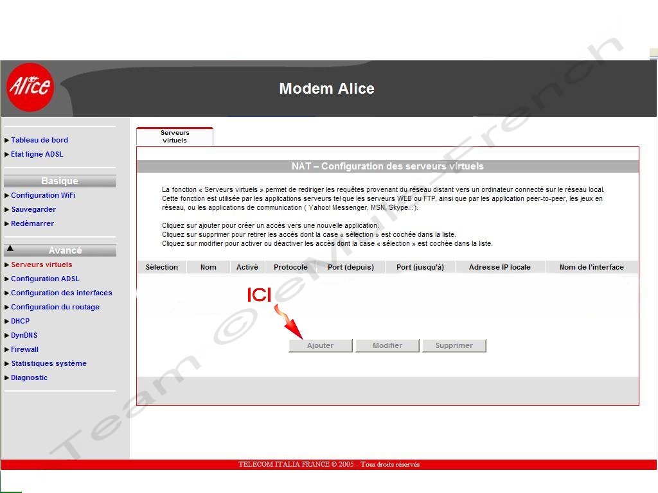Click the Modem Alice title
This screenshot has width=658, height=493.
(x=326, y=89)
